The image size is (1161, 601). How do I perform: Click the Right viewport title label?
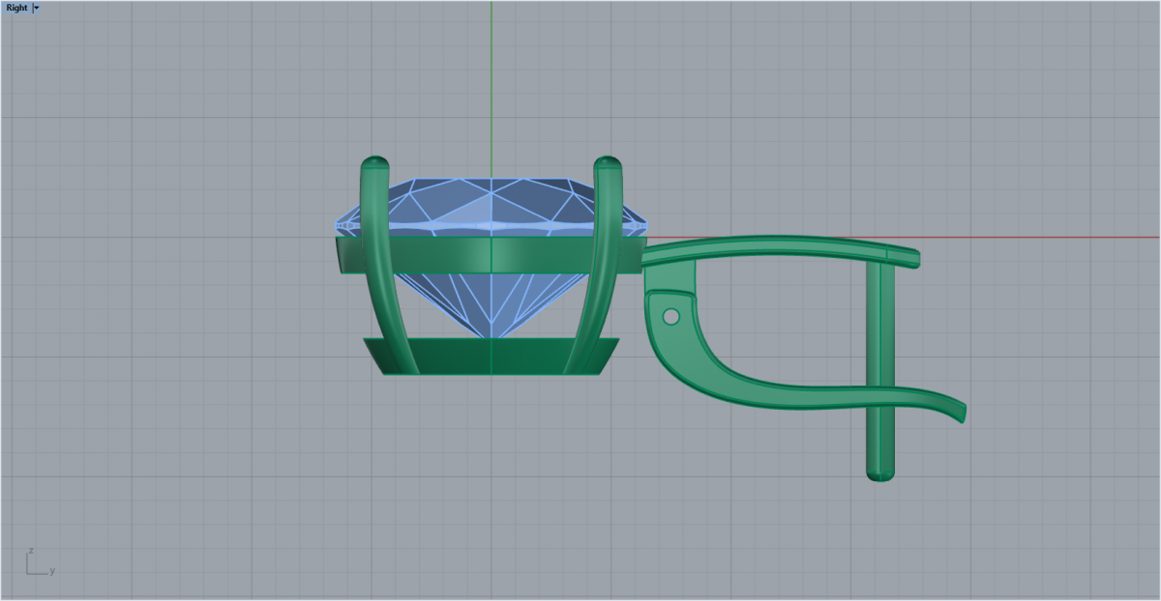coord(16,8)
